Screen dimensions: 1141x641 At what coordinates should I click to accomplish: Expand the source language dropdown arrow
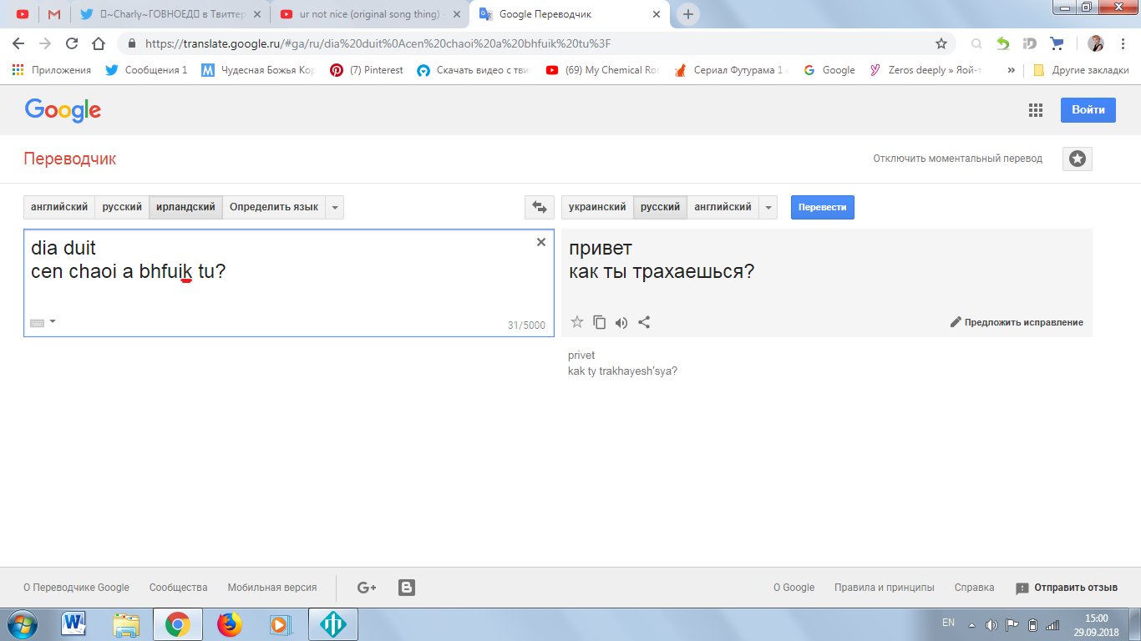coord(334,207)
